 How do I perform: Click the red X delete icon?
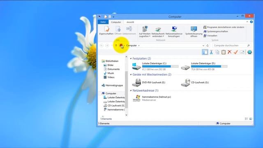click(x=229, y=52)
